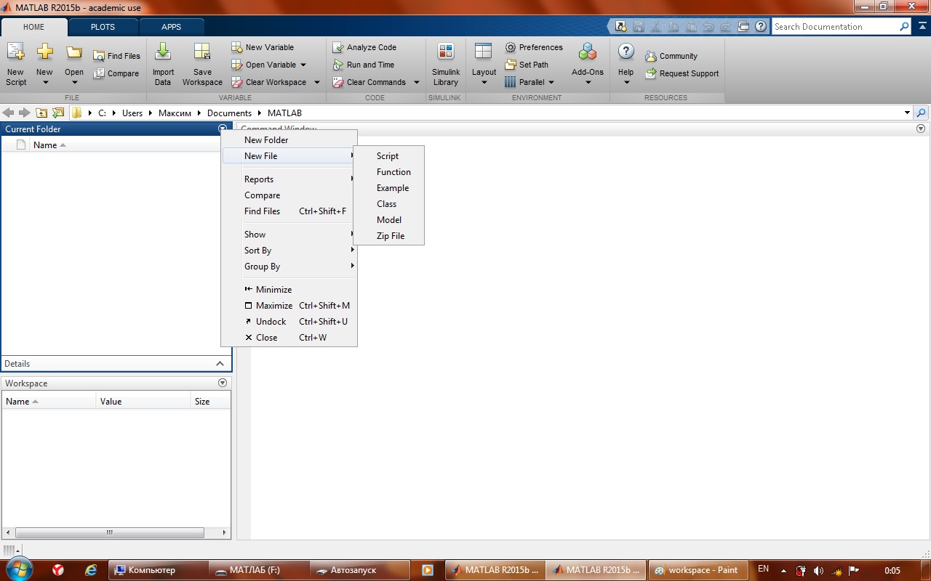Open the Command Window actions arrow
This screenshot has width=931, height=581.
pyautogui.click(x=921, y=129)
